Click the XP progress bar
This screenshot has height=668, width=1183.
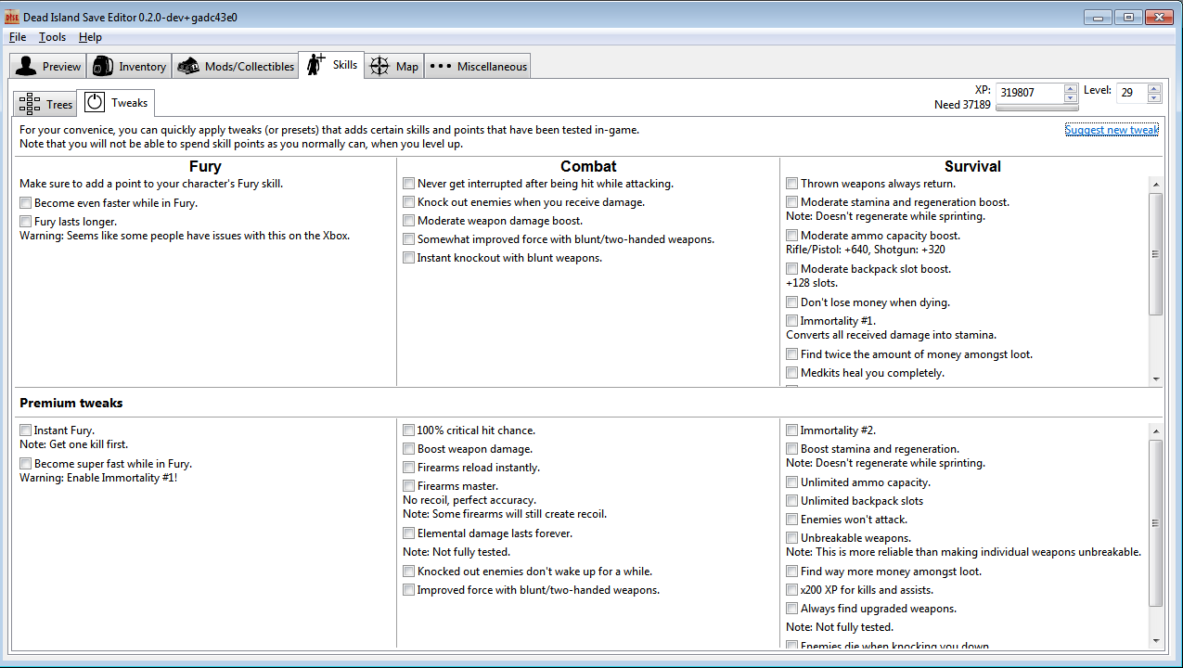(1036, 108)
